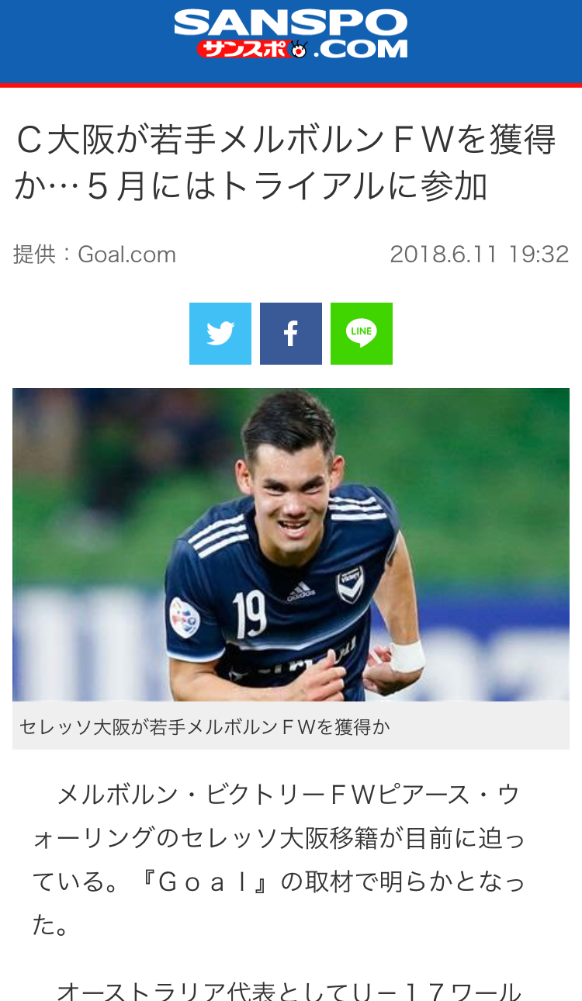Tap the round sleeve patch on the jersey
The width and height of the screenshot is (582, 1001).
point(184,618)
